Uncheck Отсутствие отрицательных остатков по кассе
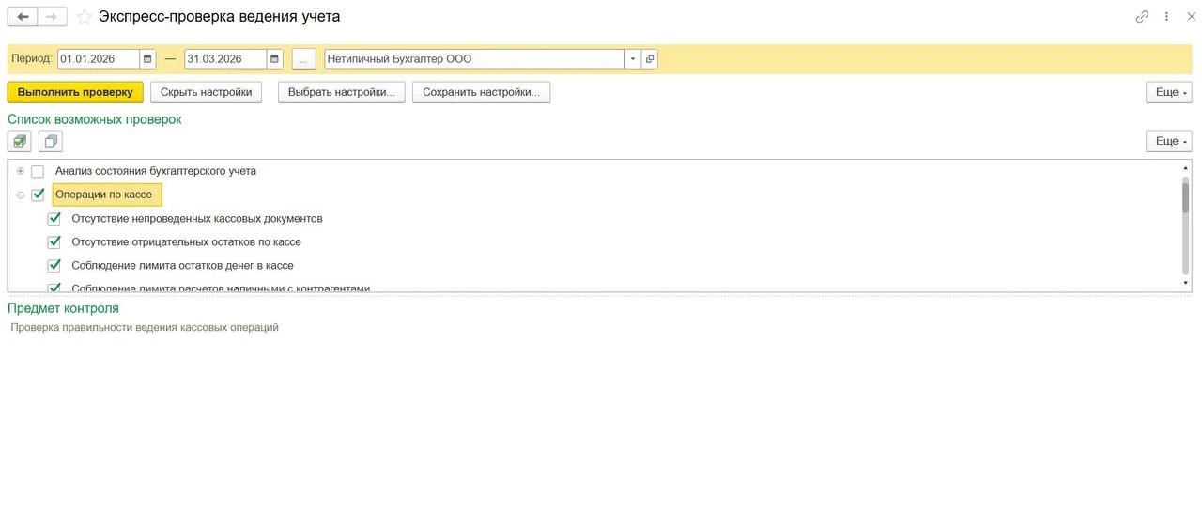1202x514 pixels. [54, 241]
